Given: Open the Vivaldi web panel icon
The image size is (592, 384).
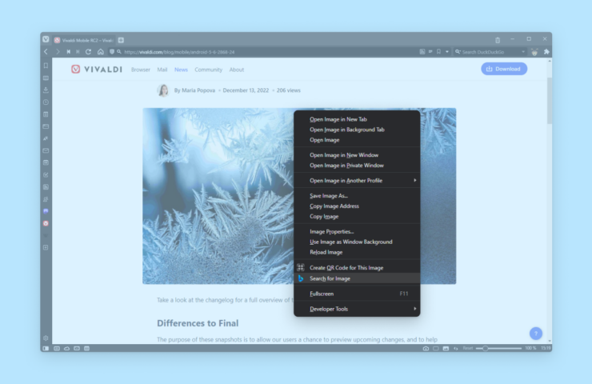Looking at the screenshot, I should pos(46,223).
